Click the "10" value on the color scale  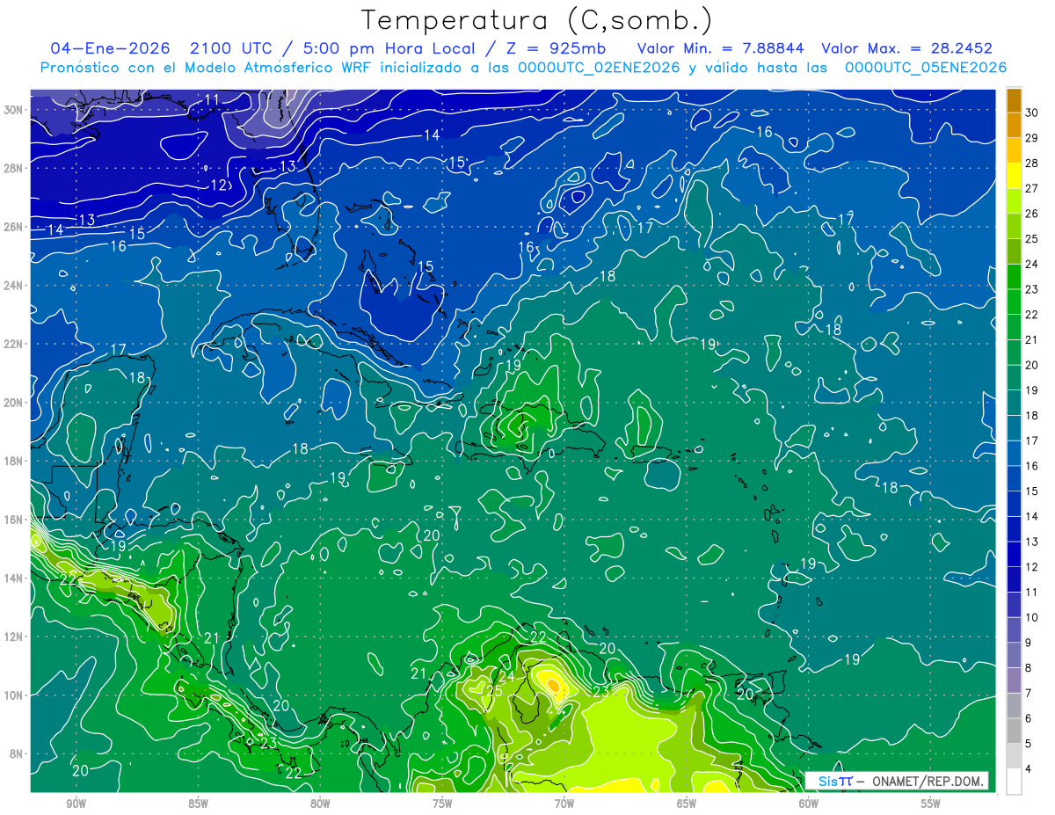click(1032, 617)
